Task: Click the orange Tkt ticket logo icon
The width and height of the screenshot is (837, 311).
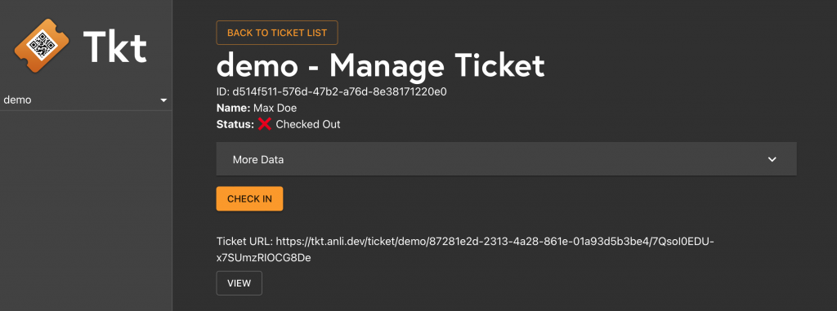Action: pyautogui.click(x=42, y=46)
